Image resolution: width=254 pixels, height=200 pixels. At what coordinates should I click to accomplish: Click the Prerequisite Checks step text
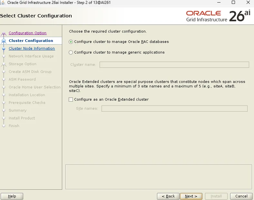(x=27, y=103)
